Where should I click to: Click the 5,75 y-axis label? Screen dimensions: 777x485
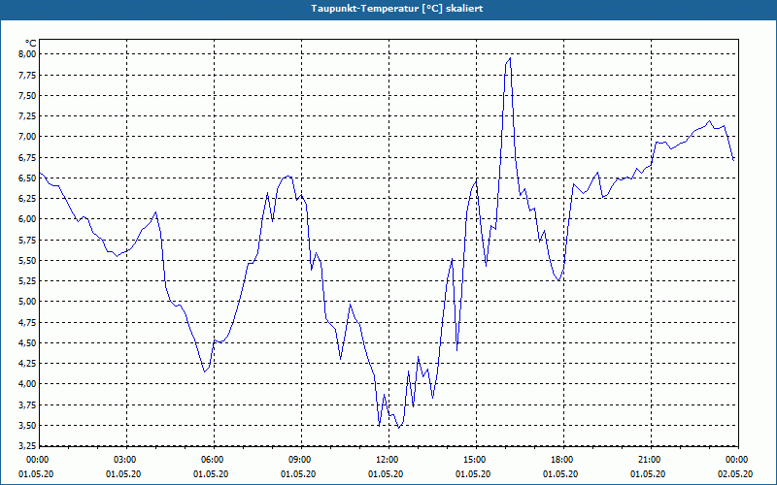26,240
